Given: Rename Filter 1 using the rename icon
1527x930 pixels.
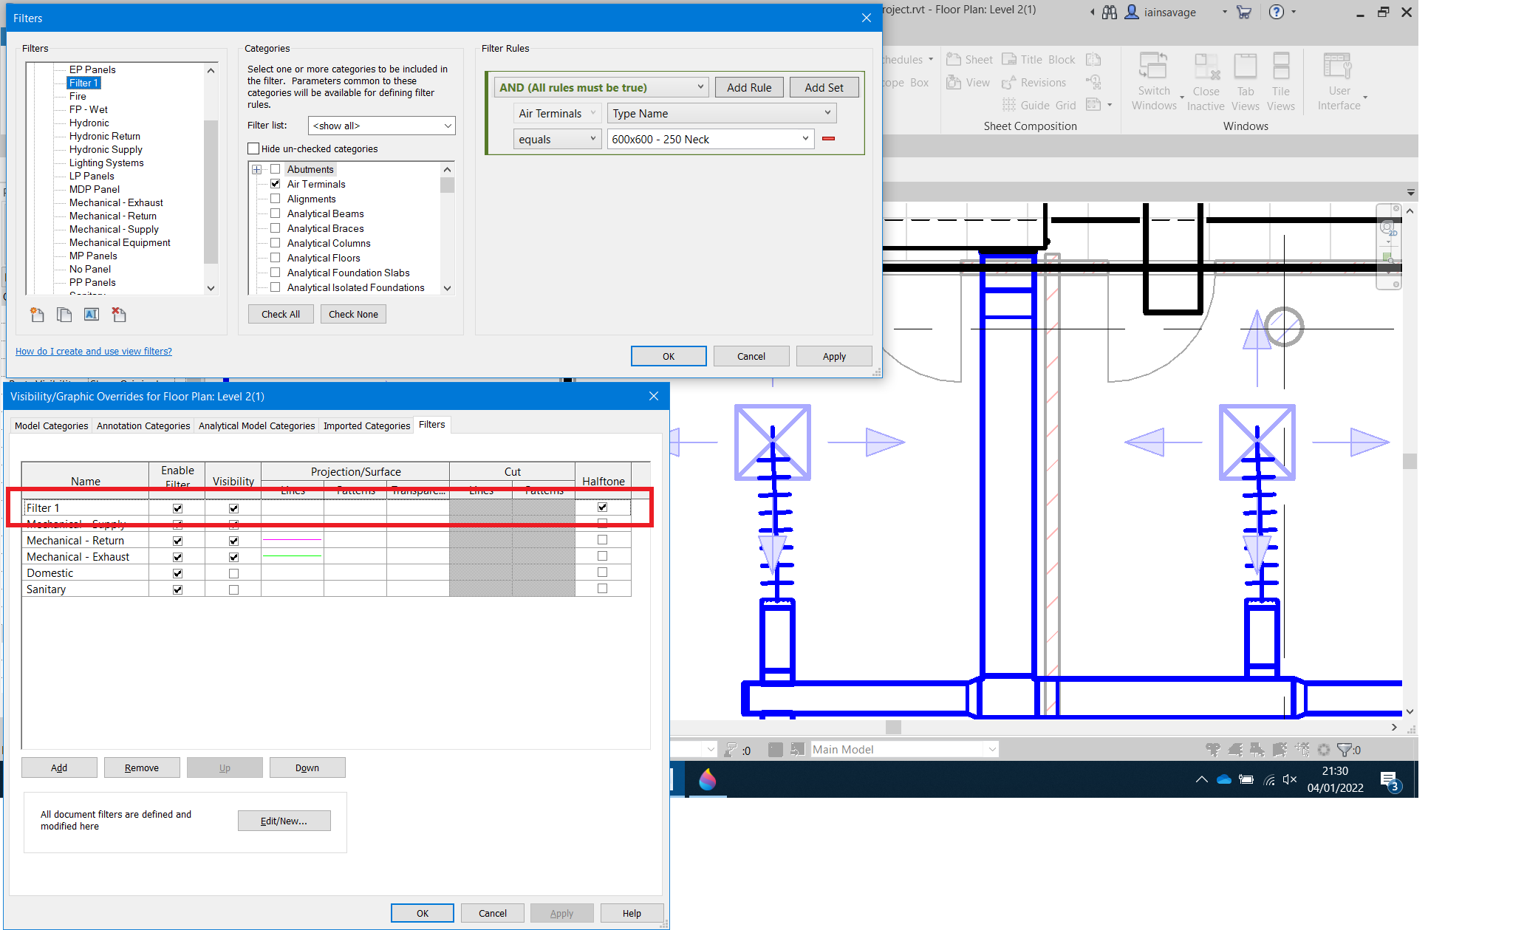Looking at the screenshot, I should (92, 314).
